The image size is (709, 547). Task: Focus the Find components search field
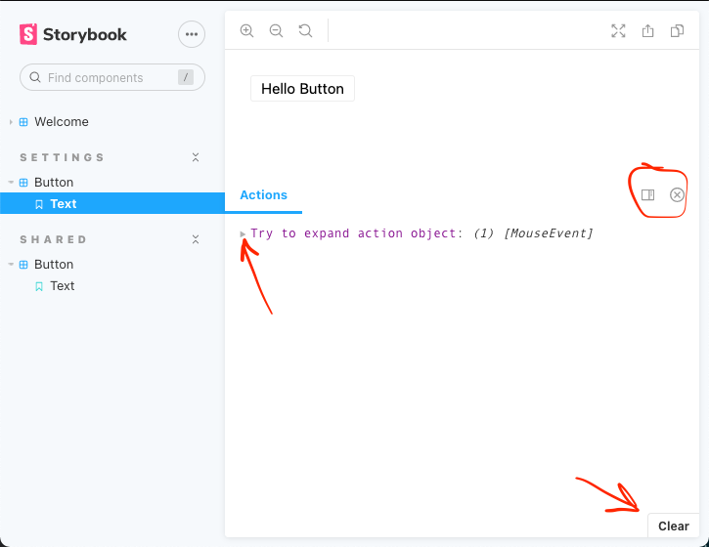coord(112,77)
